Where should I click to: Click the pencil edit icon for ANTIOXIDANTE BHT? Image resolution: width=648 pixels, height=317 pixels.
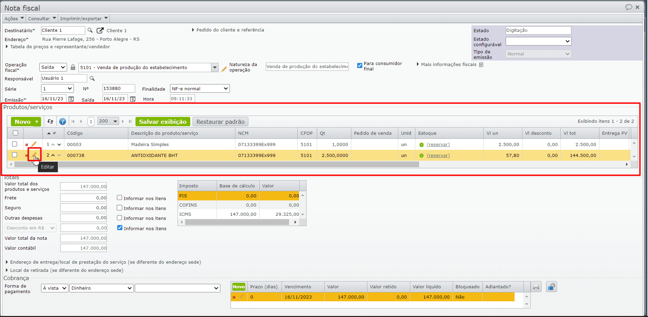tap(34, 155)
